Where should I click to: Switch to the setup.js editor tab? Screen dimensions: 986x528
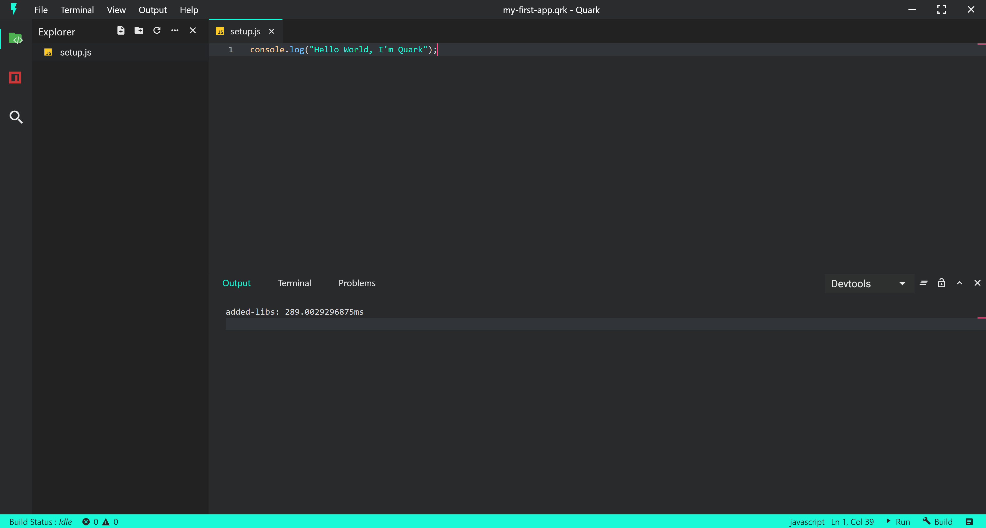pyautogui.click(x=245, y=31)
